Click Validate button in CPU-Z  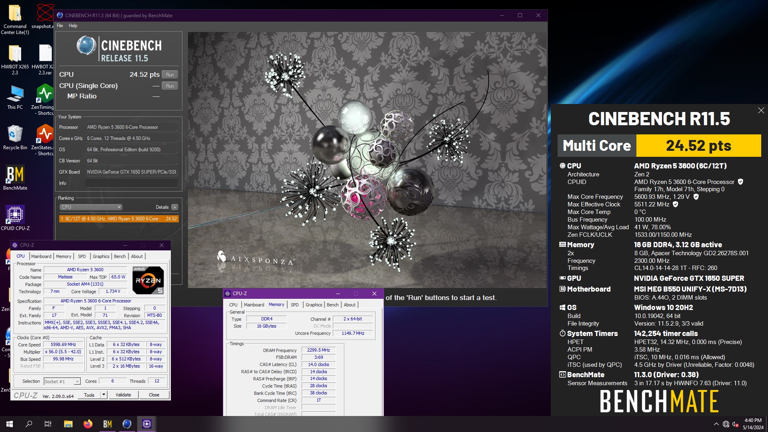123,395
